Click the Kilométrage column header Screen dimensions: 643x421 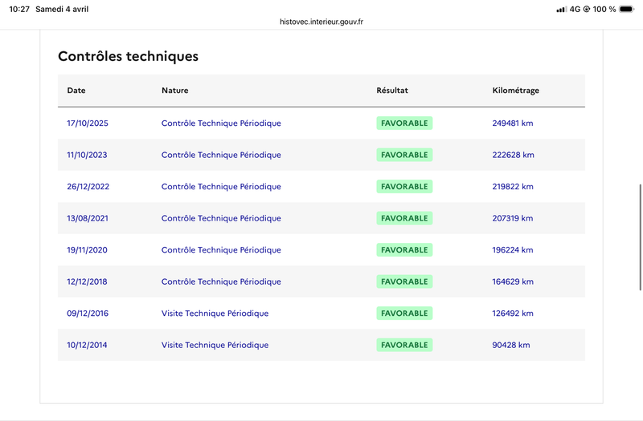tap(515, 91)
